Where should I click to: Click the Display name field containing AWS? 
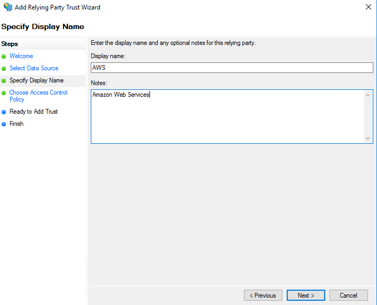pyautogui.click(x=232, y=68)
